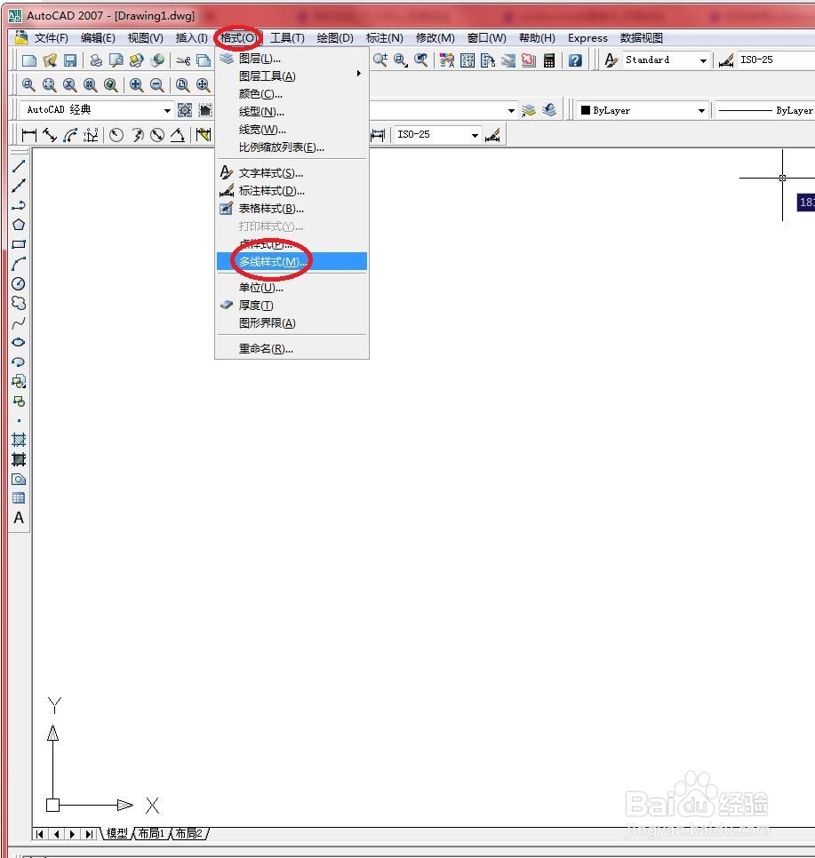Screen dimensions: 815x858
Task: Click the Help question mark icon
Action: pos(575,60)
